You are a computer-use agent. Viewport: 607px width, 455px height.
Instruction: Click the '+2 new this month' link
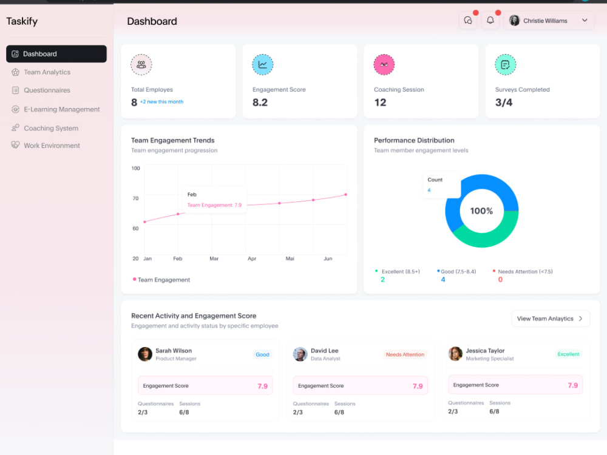tap(161, 102)
